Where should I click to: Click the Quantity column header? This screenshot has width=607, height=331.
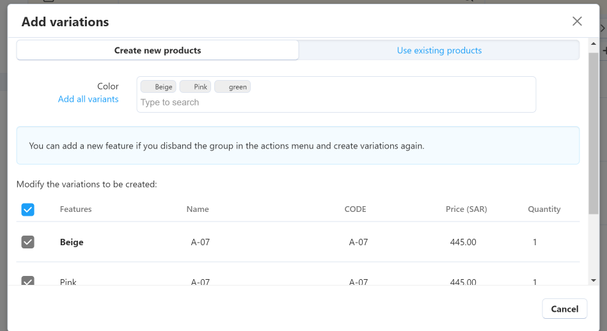pos(544,209)
